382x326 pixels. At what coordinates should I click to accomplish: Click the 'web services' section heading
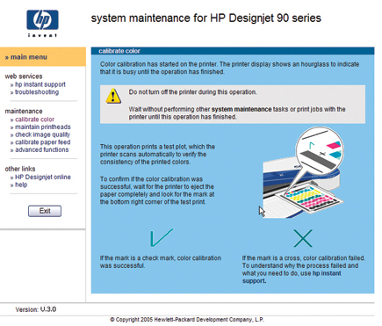(24, 76)
